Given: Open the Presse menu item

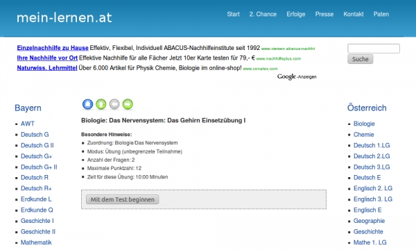Looking at the screenshot, I should [324, 15].
